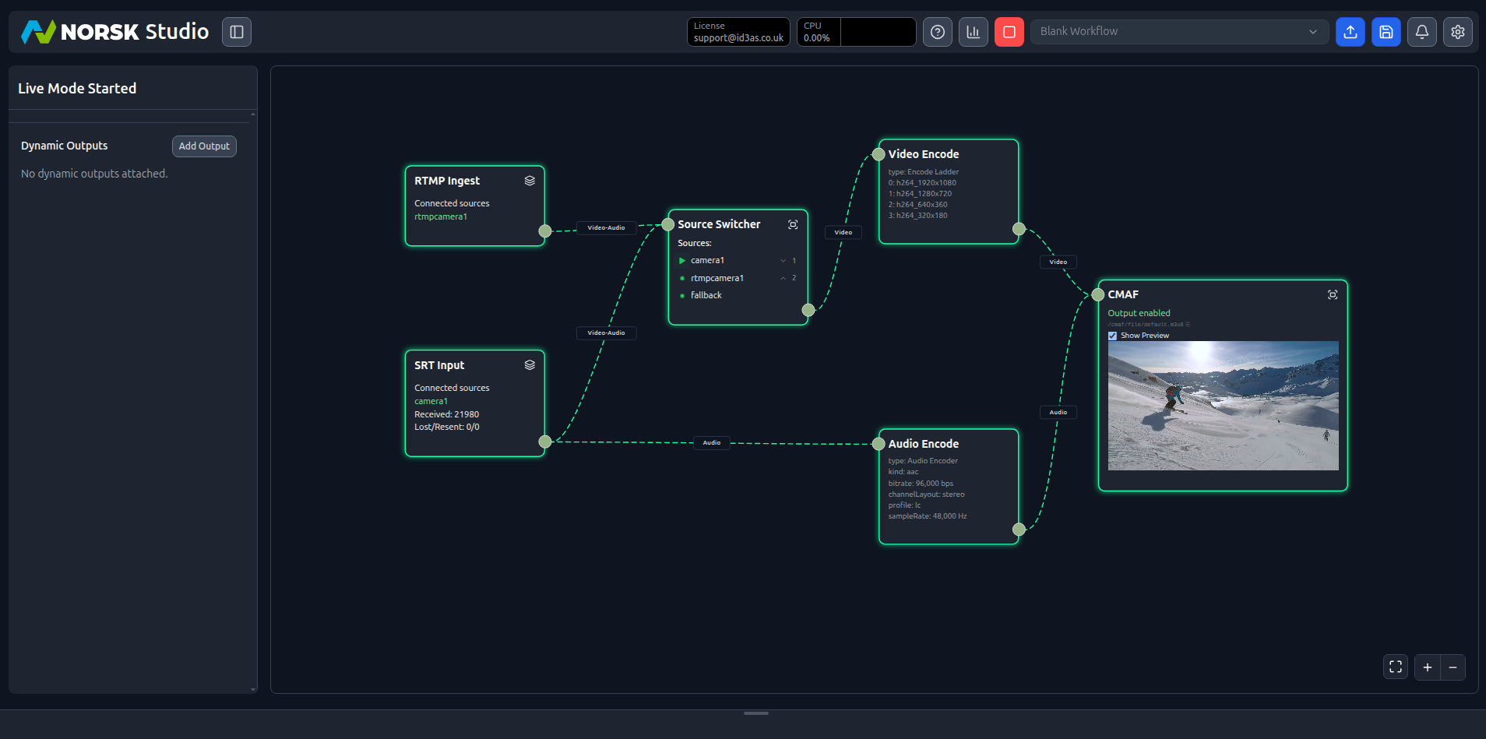The image size is (1486, 739).
Task: Click the Video Encode output connector
Action: (x=1019, y=229)
